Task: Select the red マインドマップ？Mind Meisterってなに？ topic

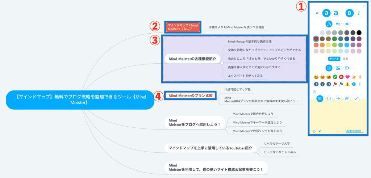Action: [183, 27]
